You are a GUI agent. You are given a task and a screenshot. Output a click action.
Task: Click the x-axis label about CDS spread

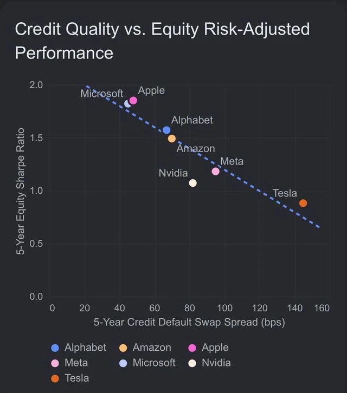coord(189,322)
